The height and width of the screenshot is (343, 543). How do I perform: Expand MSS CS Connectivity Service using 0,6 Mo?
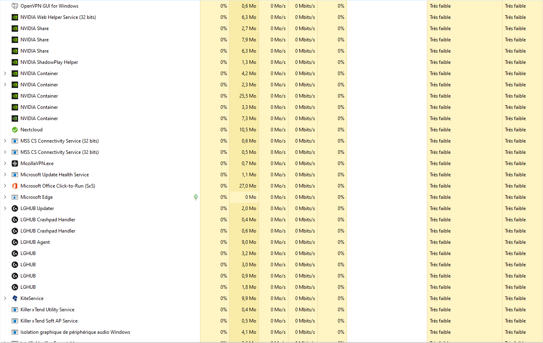pyautogui.click(x=5, y=141)
